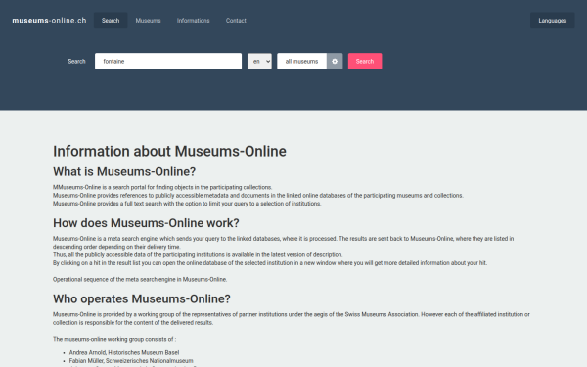Click 'Fabian Müller, Schweizerisches Nationalmuseum' list item
The image size is (587, 367).
tap(131, 361)
